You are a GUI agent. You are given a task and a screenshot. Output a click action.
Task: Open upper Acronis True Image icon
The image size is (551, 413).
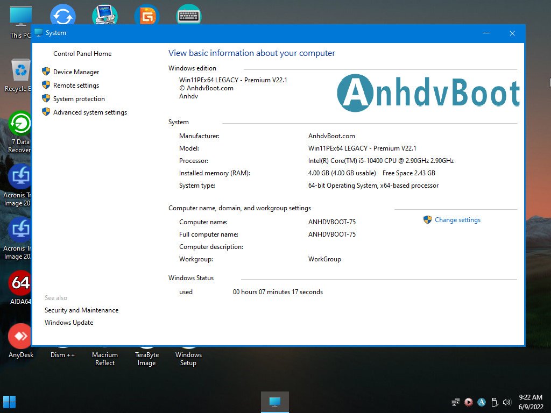(x=18, y=186)
